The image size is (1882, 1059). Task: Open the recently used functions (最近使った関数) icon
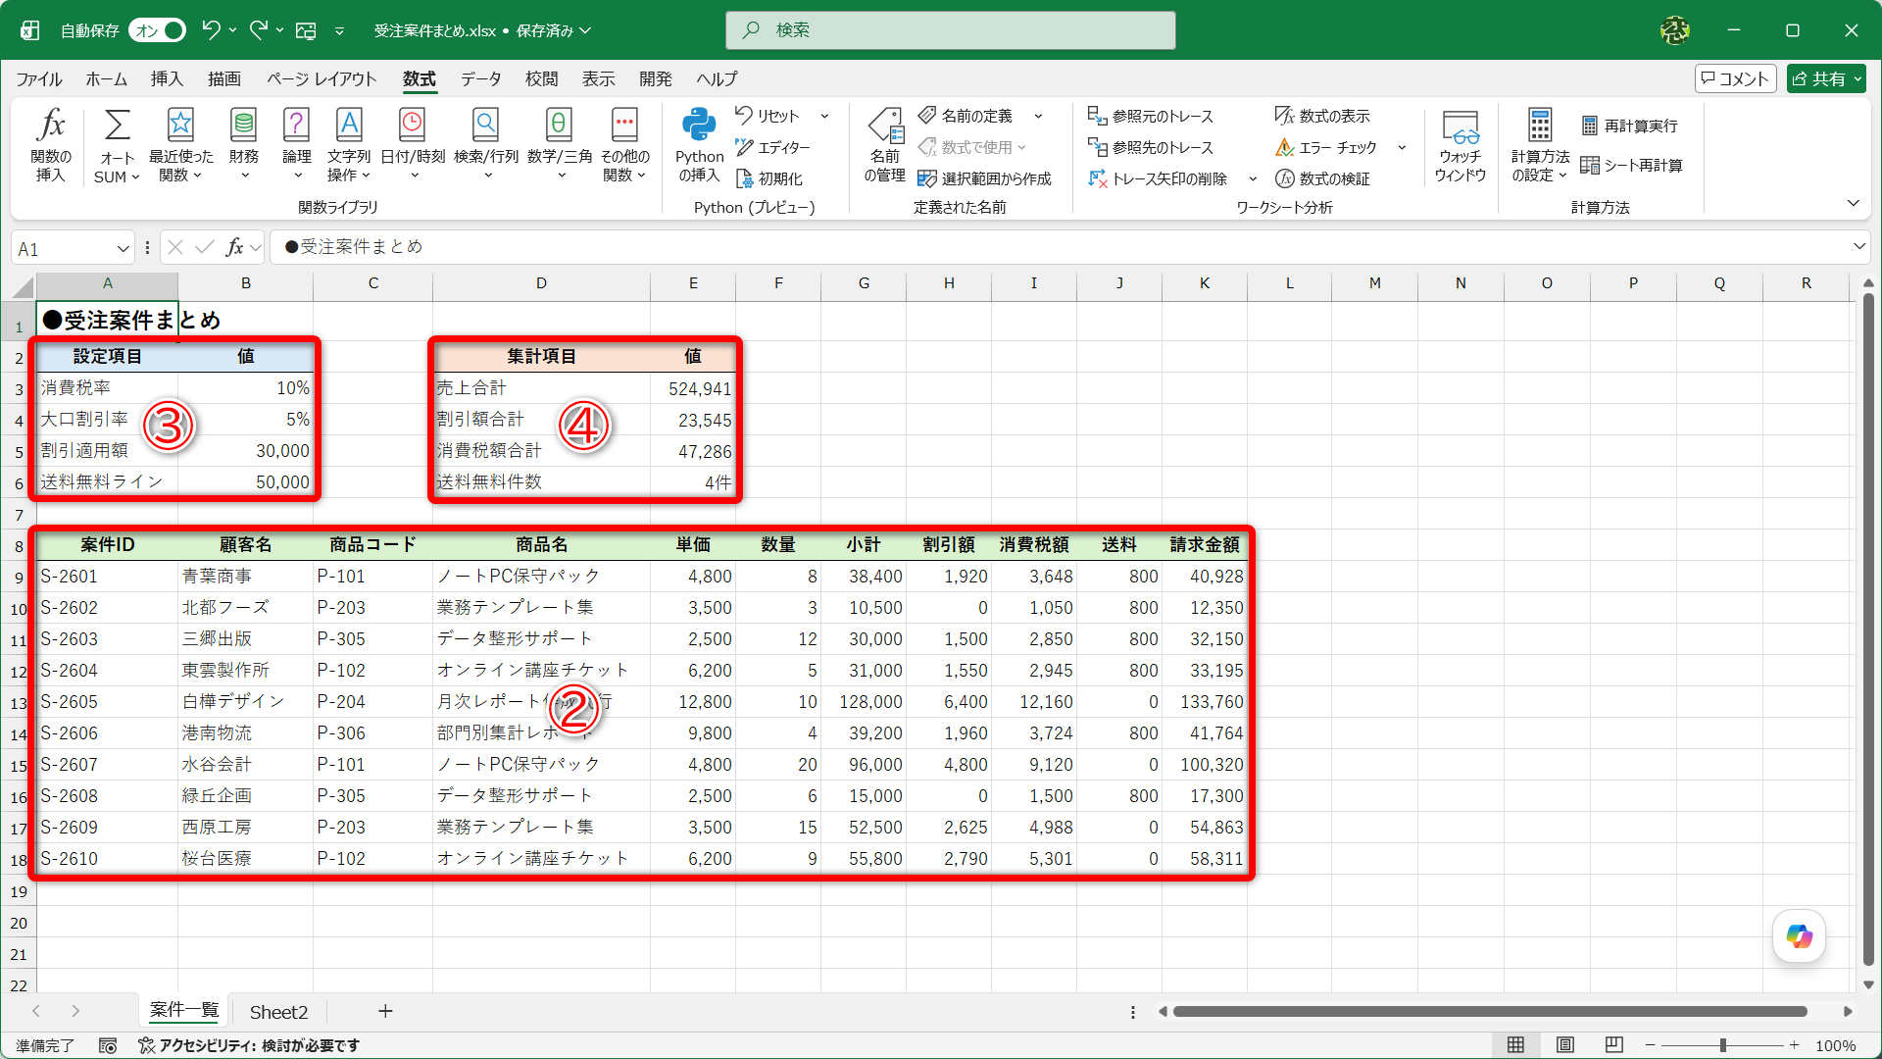(x=180, y=126)
